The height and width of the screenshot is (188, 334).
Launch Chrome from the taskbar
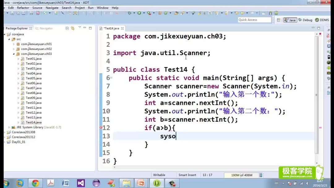[35, 183]
